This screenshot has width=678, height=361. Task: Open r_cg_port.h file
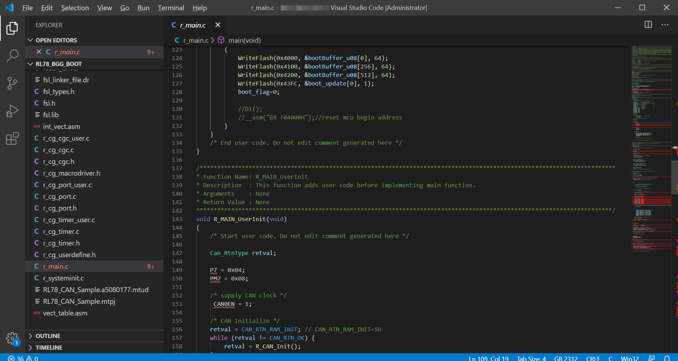pos(94,208)
